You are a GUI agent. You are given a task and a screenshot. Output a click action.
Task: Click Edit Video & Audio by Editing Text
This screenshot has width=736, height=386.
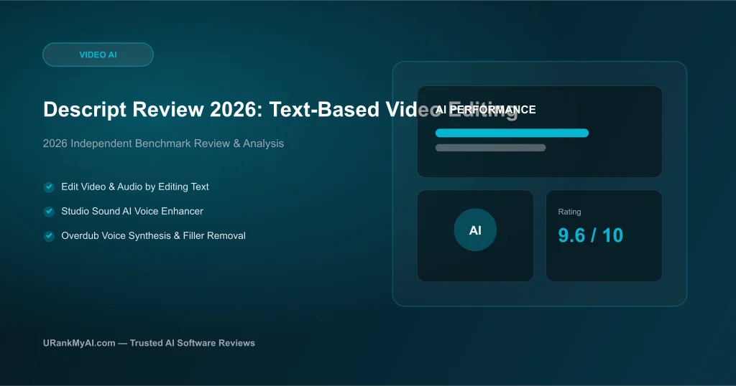[x=135, y=187]
